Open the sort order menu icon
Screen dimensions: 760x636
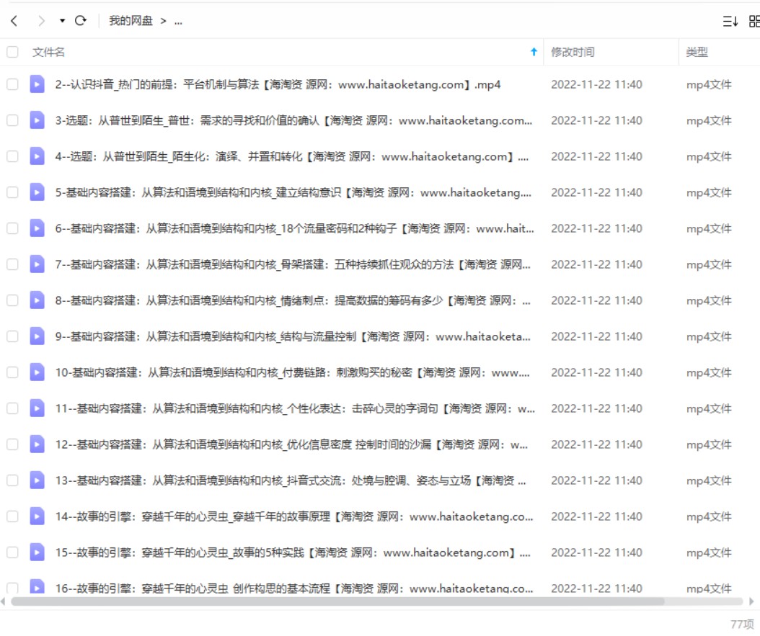730,21
